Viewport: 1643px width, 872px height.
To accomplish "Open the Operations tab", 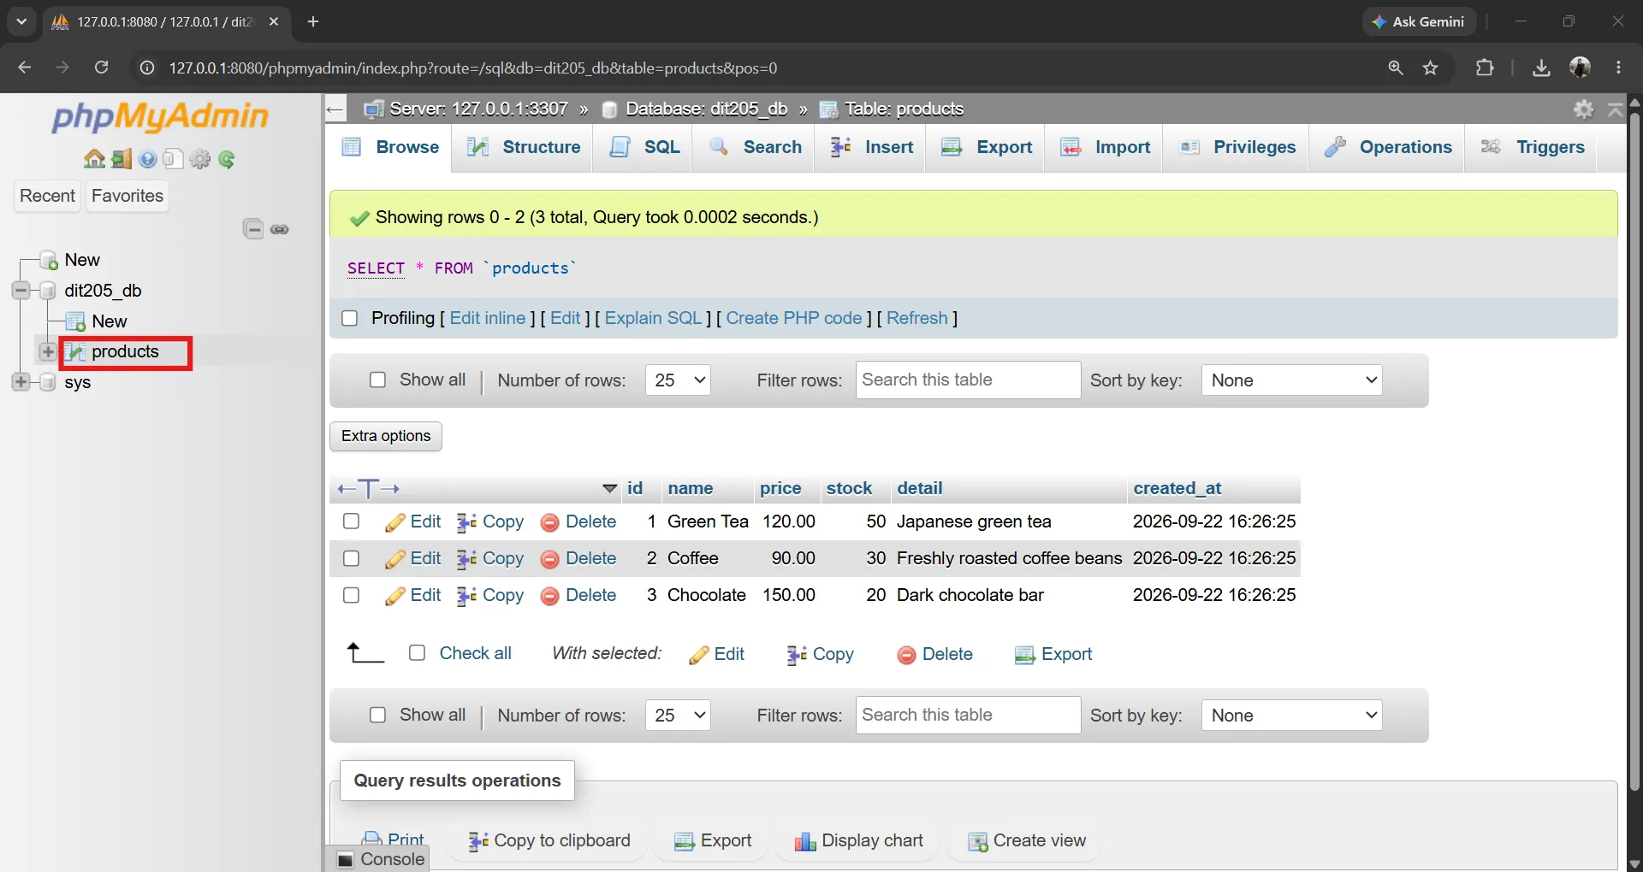I will tap(1388, 147).
